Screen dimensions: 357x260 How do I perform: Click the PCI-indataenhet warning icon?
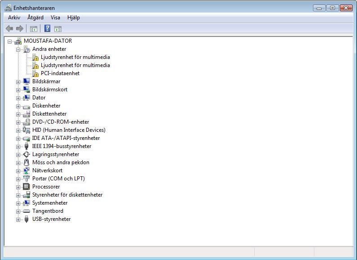(35, 73)
